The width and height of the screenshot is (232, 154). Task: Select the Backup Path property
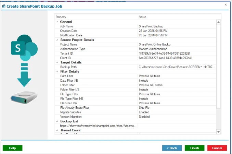pos(68,67)
